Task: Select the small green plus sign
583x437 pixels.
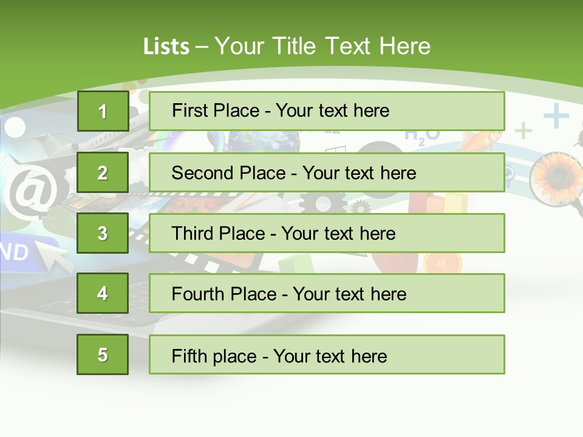Action: (x=523, y=130)
